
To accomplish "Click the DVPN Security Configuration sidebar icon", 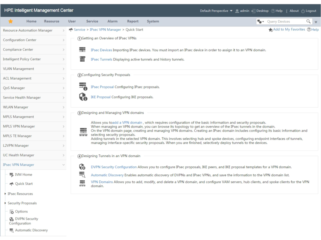I will point(12,219).
